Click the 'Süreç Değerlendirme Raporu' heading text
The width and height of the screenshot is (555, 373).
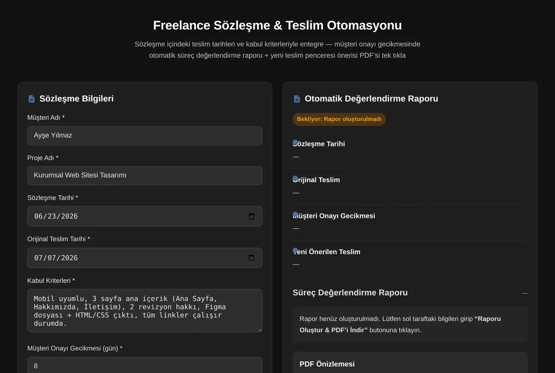pos(350,292)
